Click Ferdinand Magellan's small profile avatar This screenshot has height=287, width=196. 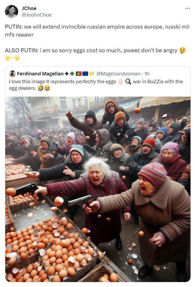(12, 73)
